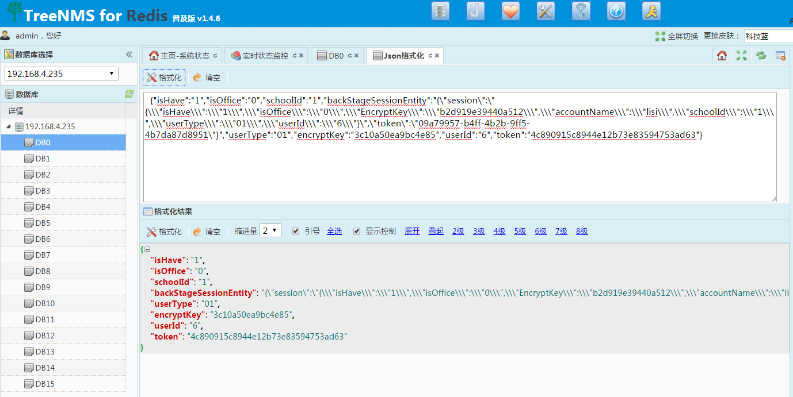
Task: Collapse the 192.168.4.235 tree node
Action: pos(8,126)
